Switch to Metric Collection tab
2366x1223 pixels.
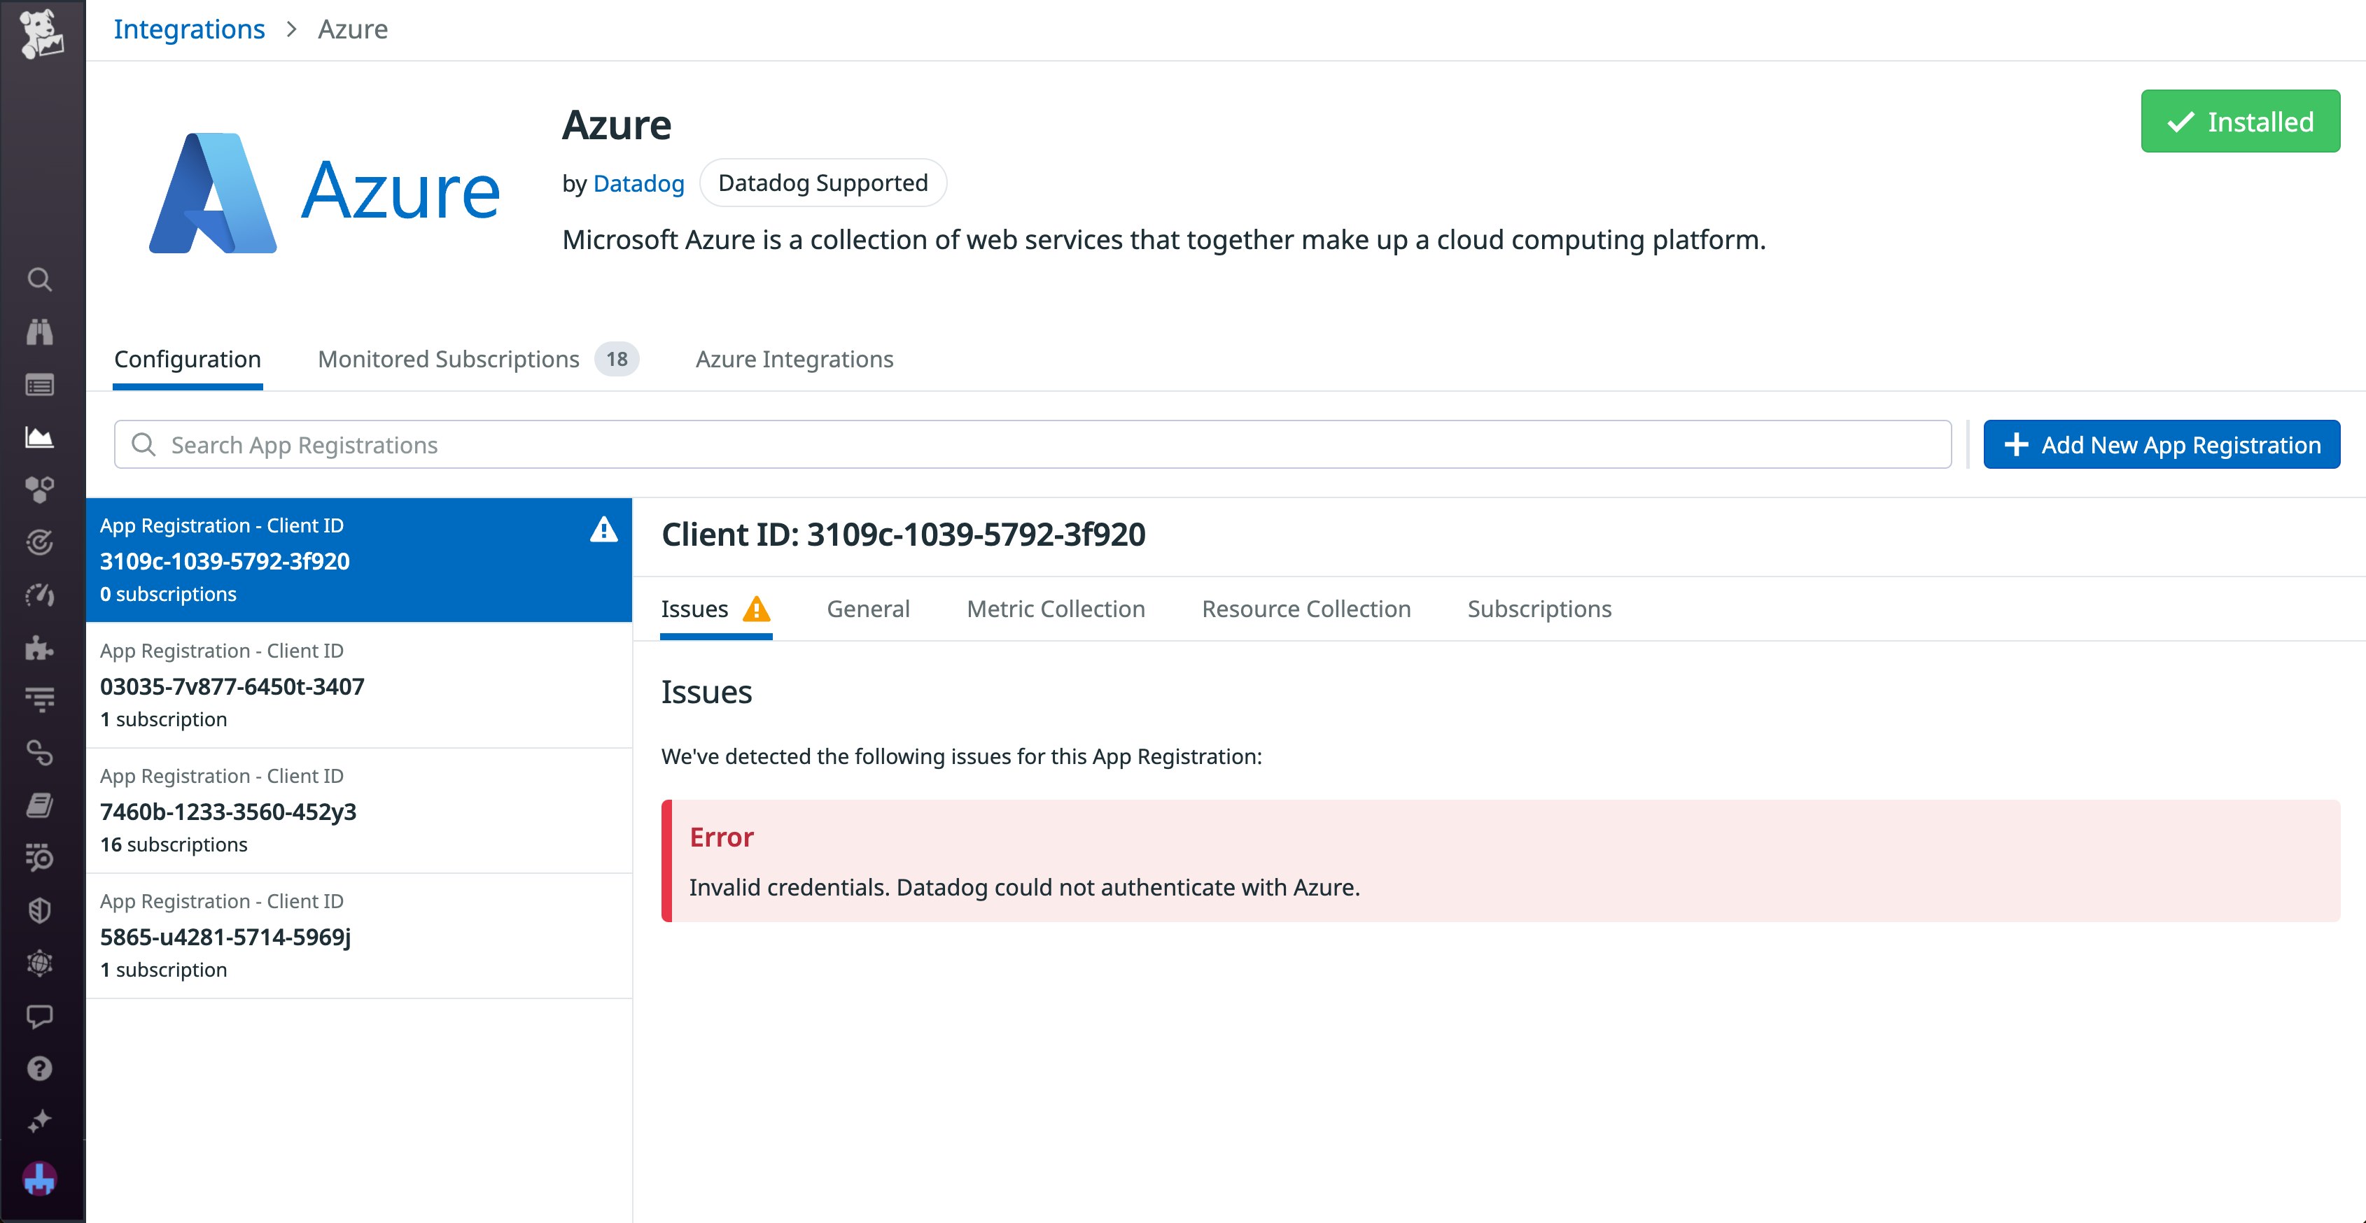pyautogui.click(x=1056, y=609)
